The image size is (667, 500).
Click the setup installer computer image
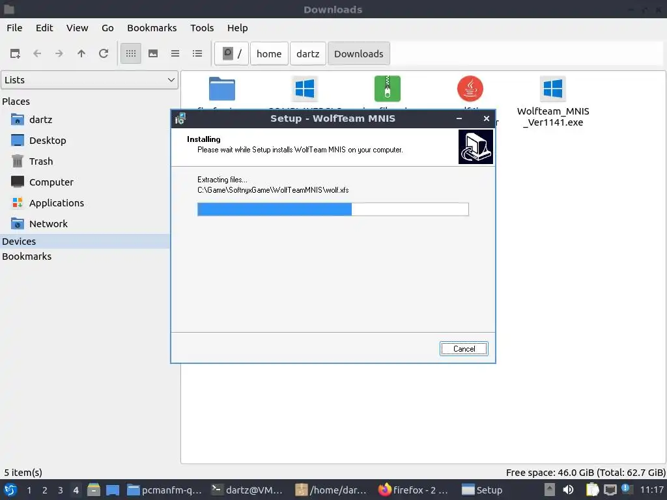click(x=475, y=146)
